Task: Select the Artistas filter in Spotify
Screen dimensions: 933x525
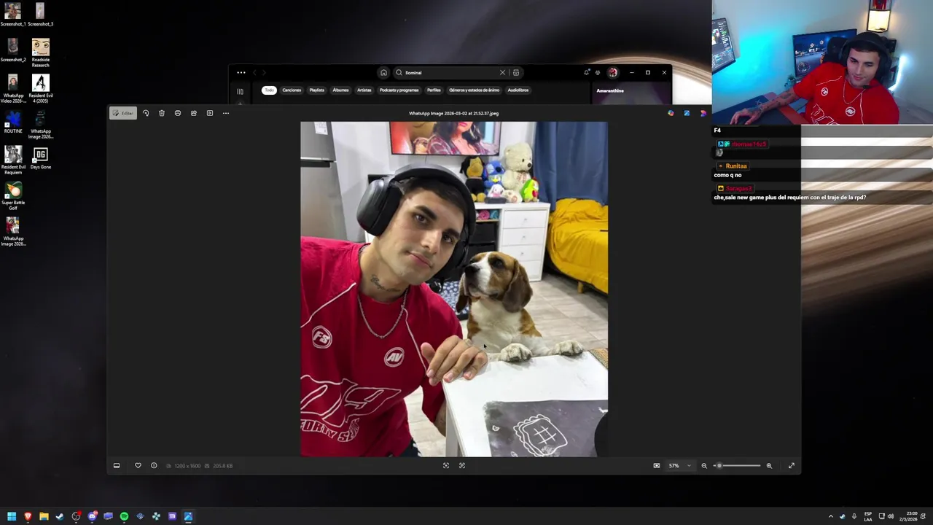Action: pos(364,90)
